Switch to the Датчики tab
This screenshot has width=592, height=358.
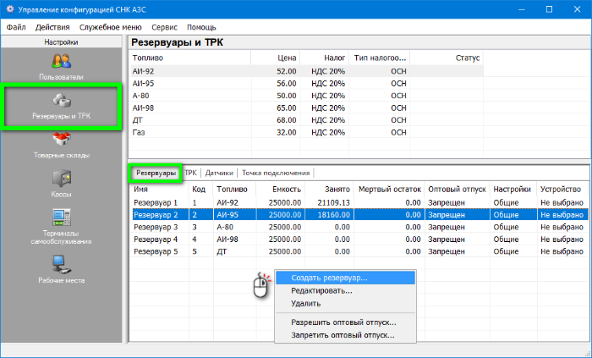pyautogui.click(x=219, y=173)
